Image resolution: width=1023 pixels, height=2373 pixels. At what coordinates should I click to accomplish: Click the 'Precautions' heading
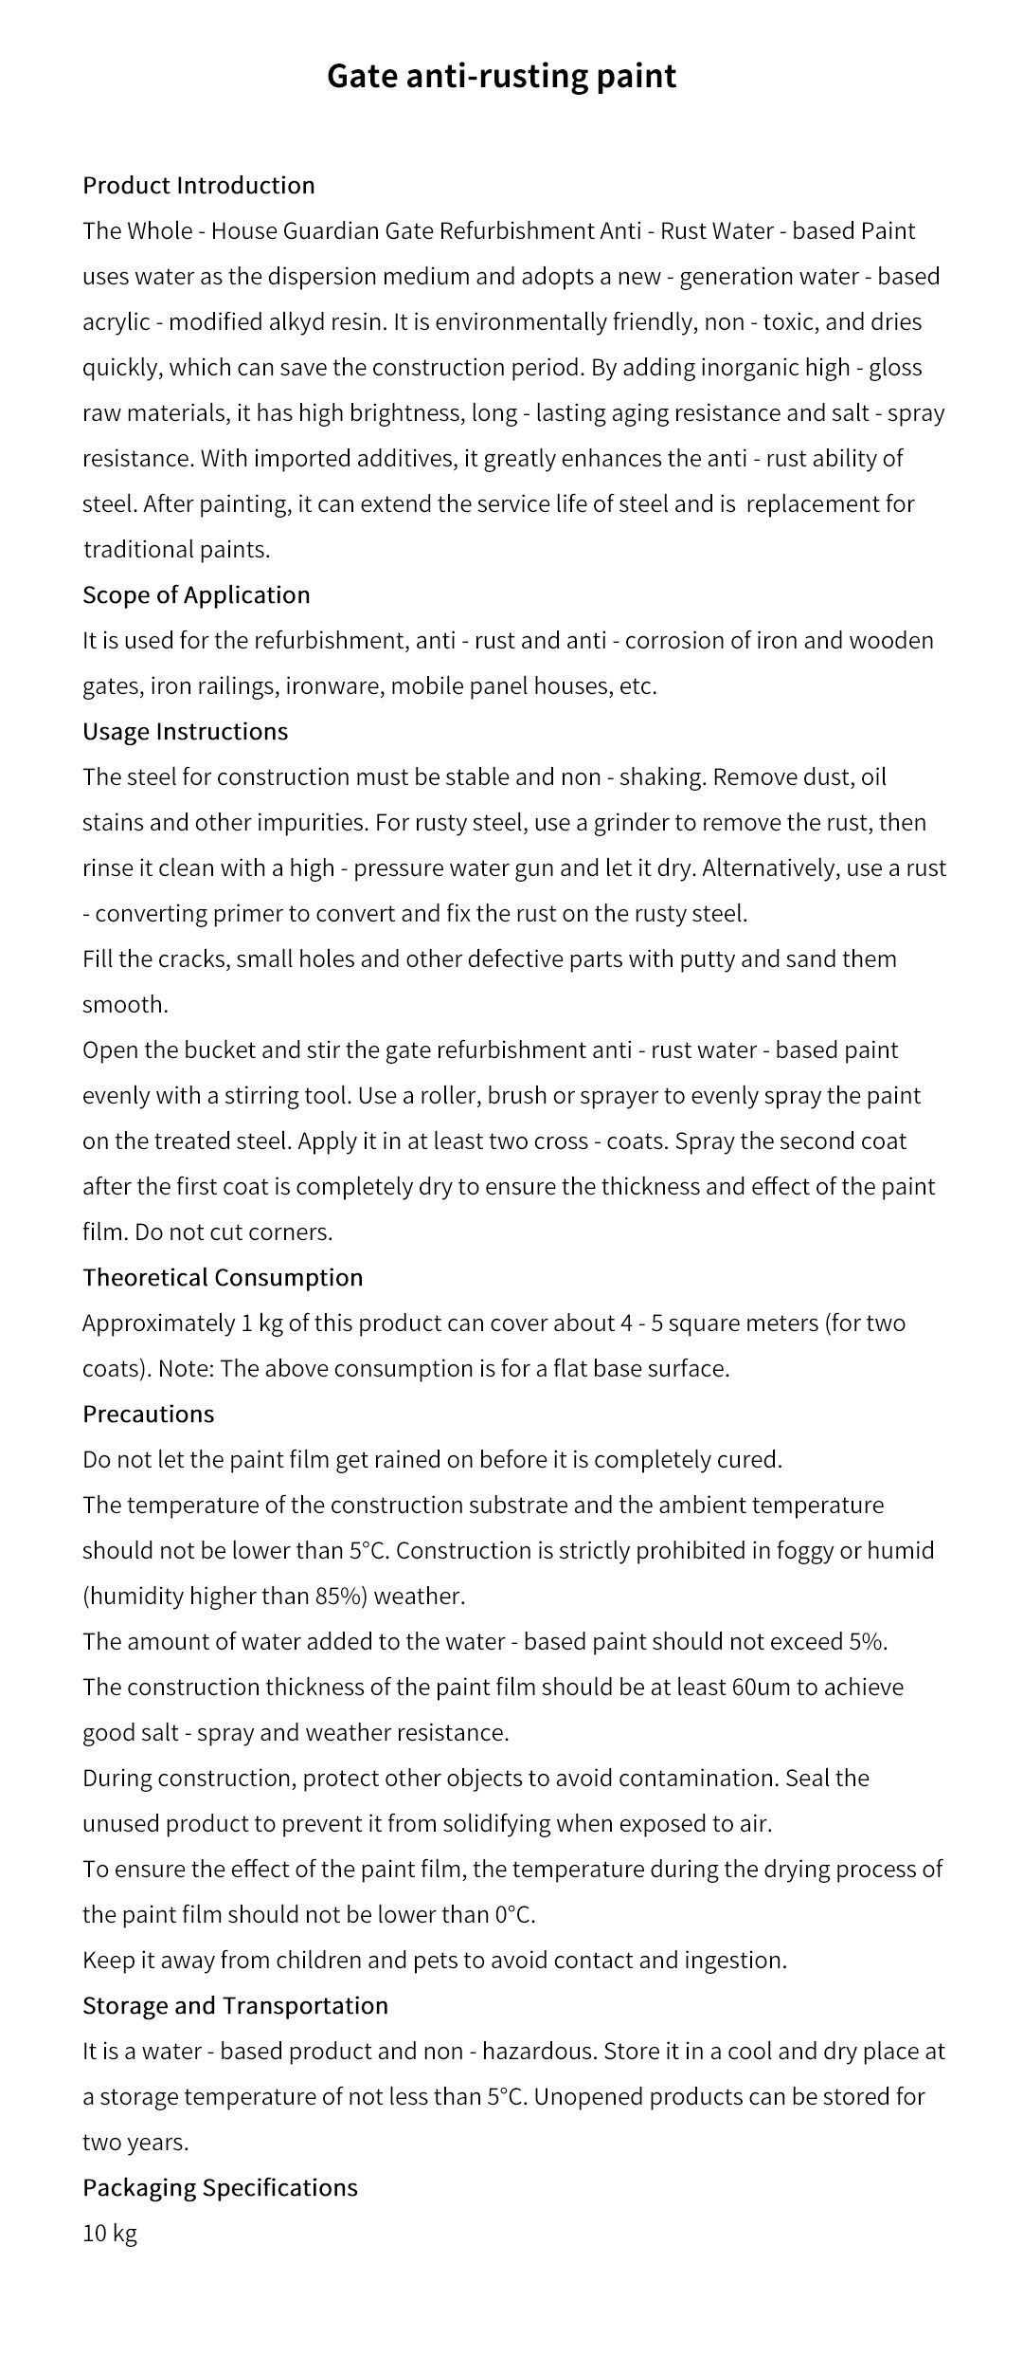(x=149, y=1414)
